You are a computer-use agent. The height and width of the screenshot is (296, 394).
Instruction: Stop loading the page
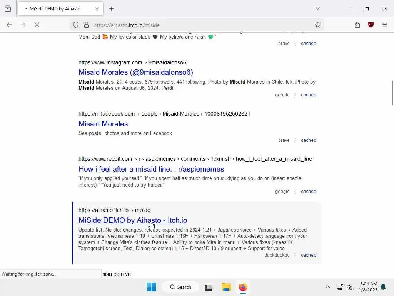pos(37,25)
